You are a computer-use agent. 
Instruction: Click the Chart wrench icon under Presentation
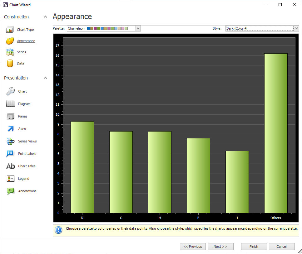[x=10, y=91]
